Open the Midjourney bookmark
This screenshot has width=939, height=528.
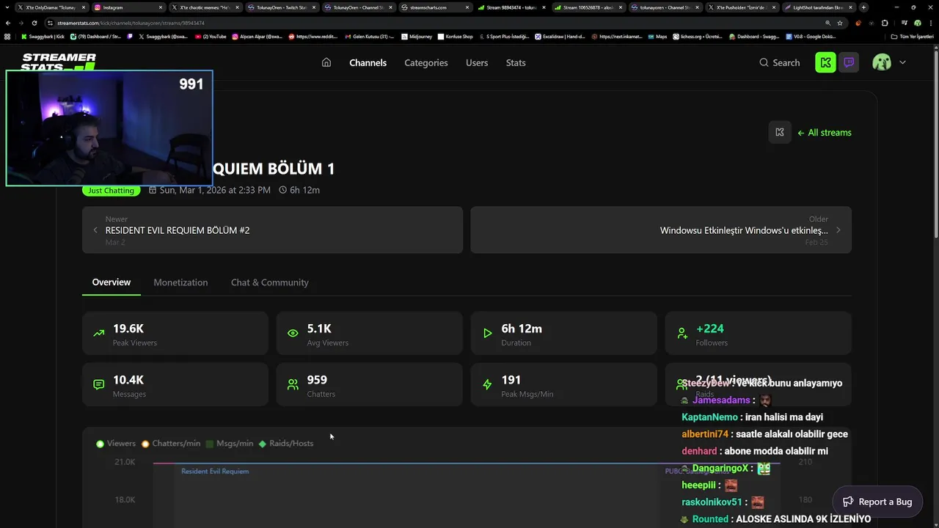(417, 36)
